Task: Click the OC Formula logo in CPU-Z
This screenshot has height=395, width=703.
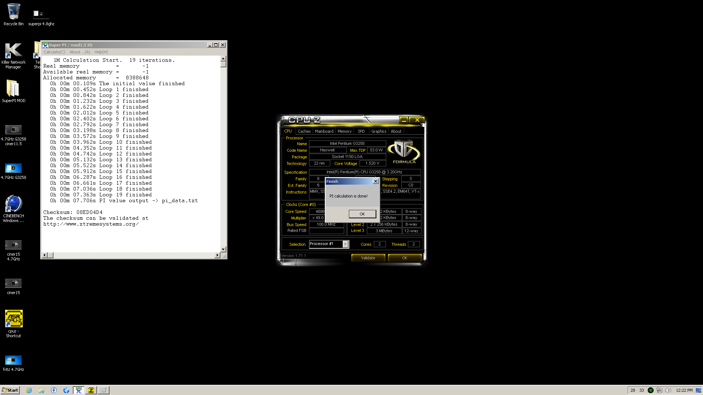Action: [x=404, y=151]
